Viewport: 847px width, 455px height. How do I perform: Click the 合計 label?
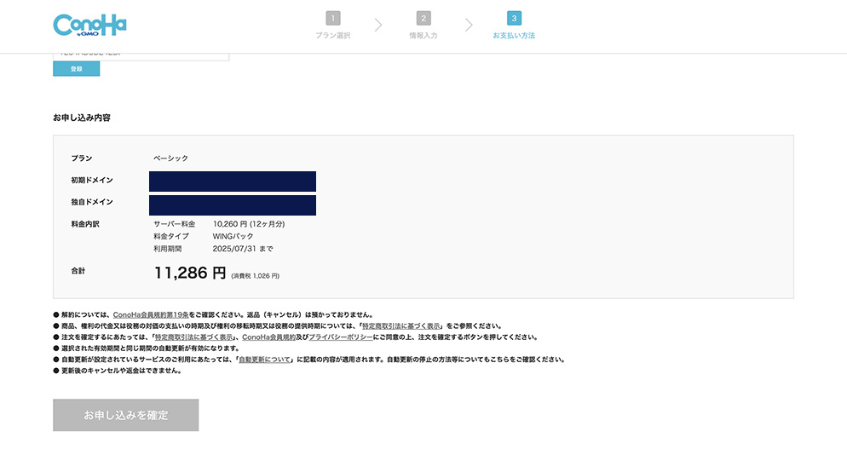click(x=78, y=271)
